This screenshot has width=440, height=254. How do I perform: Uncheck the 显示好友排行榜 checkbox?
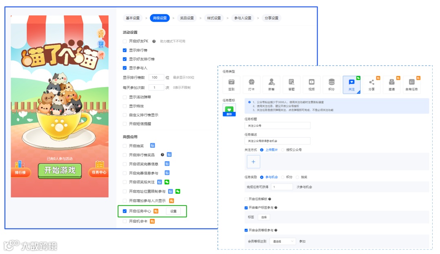(x=125, y=59)
